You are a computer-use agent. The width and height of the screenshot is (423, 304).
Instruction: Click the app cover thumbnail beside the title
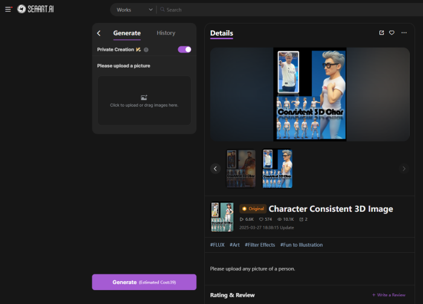point(222,217)
